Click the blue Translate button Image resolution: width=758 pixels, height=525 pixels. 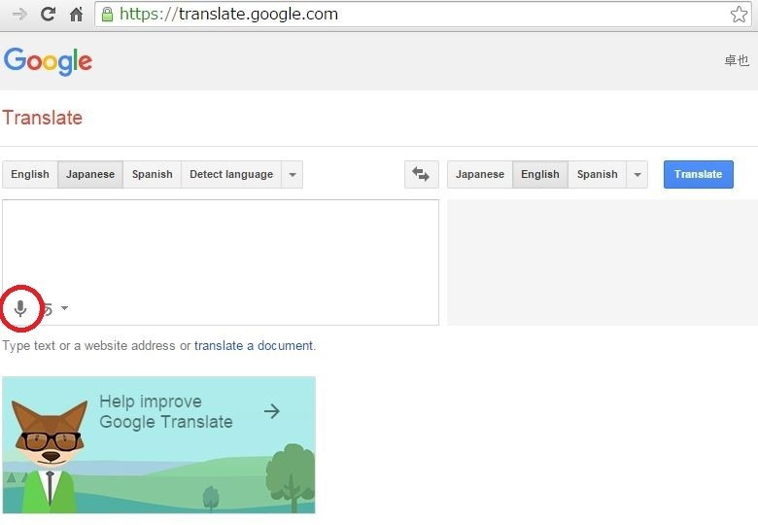tap(698, 175)
